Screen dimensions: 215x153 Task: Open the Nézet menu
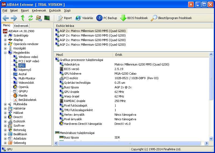coord(14,10)
